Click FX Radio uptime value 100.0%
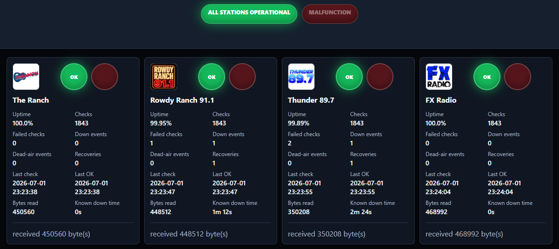The image size is (559, 249). point(436,123)
